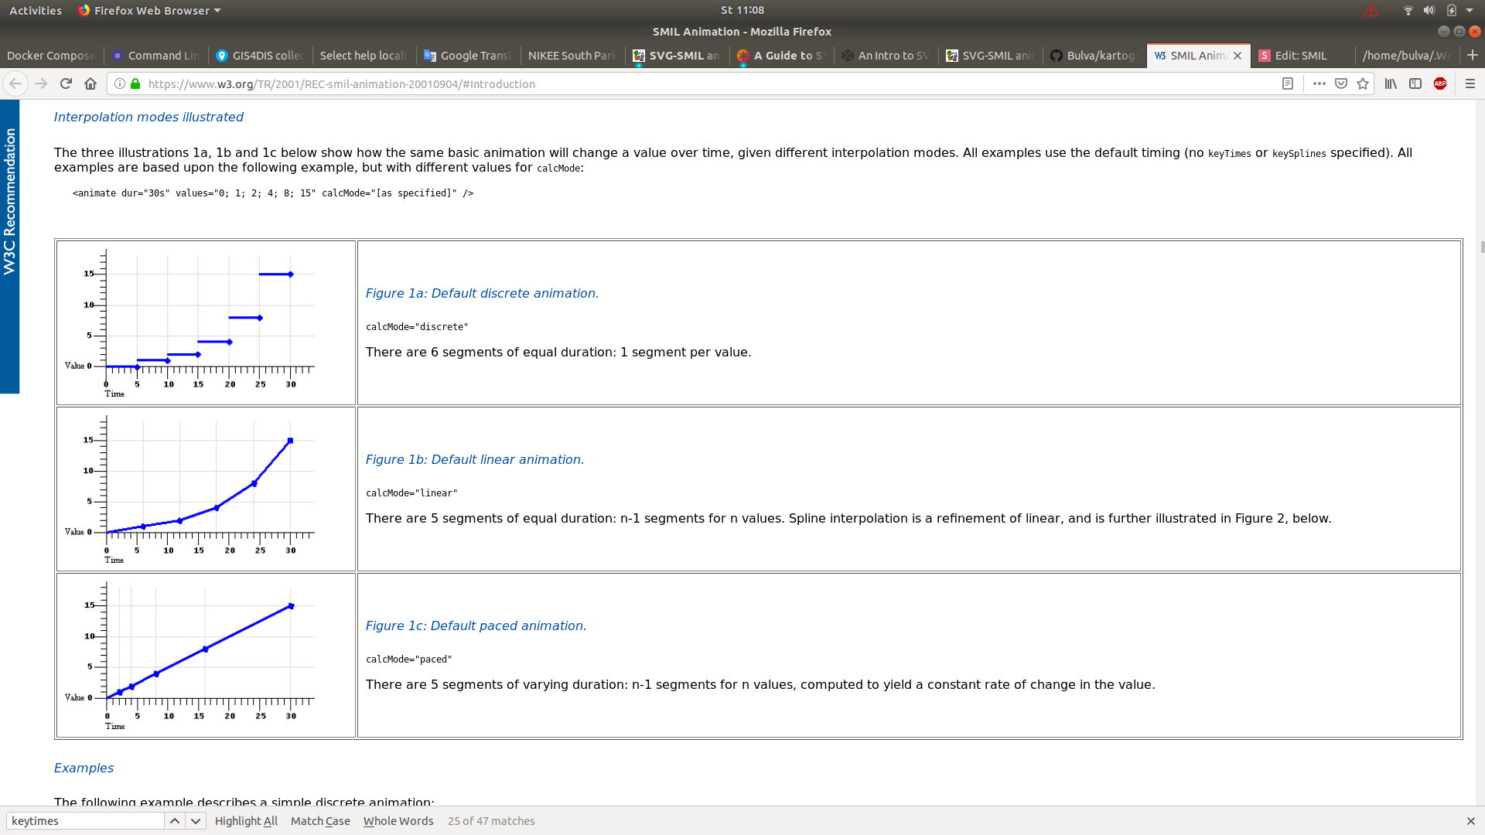Switch to the Bulva/kartog GitHub tab

[1094, 56]
